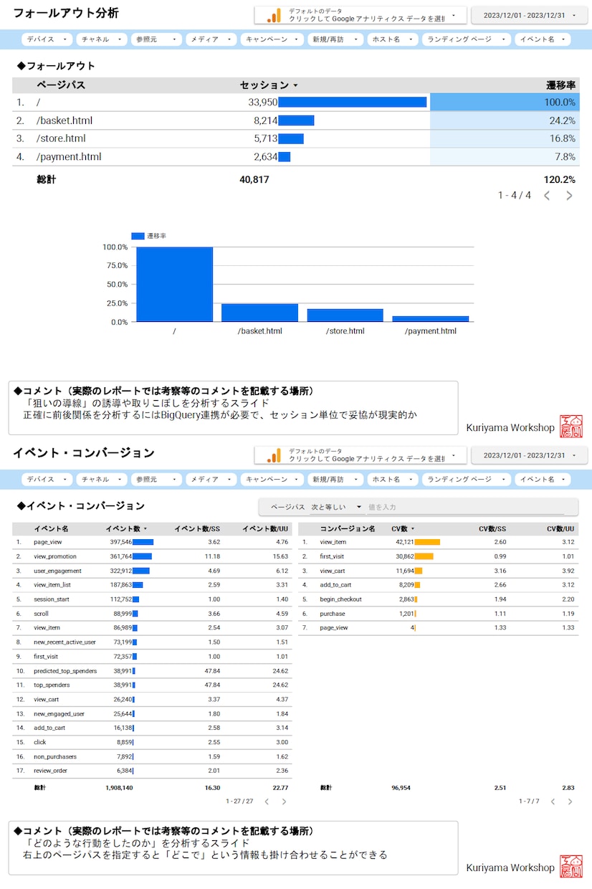Open キャンペーン filter on フォールアウト分析 page

tap(272, 39)
